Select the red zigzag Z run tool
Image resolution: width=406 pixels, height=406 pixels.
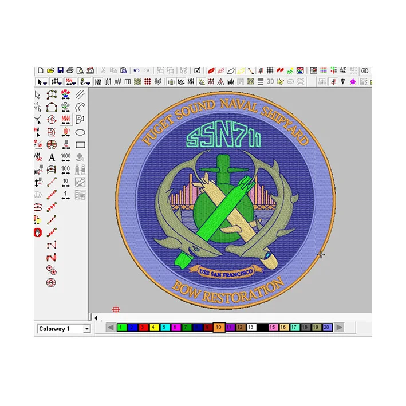pos(52,257)
